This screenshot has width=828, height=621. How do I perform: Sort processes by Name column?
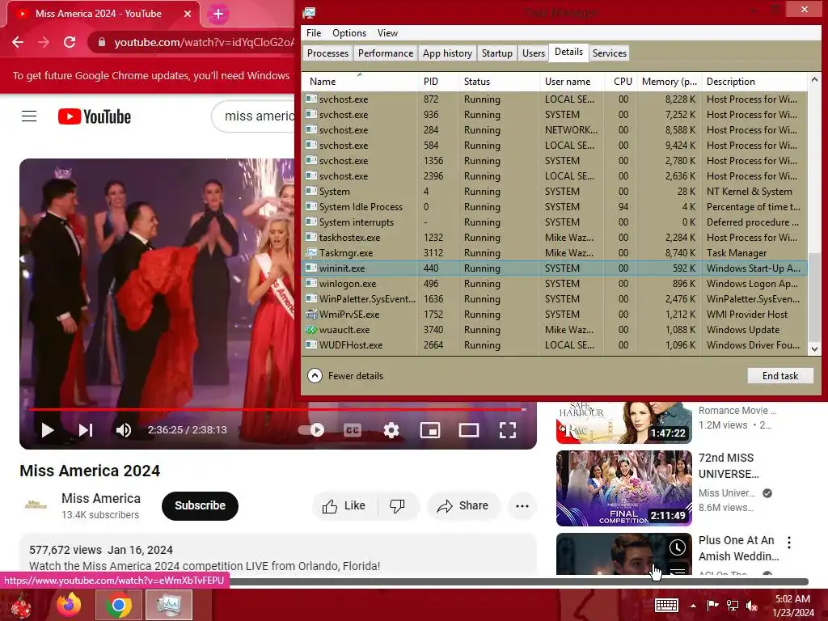click(x=360, y=82)
